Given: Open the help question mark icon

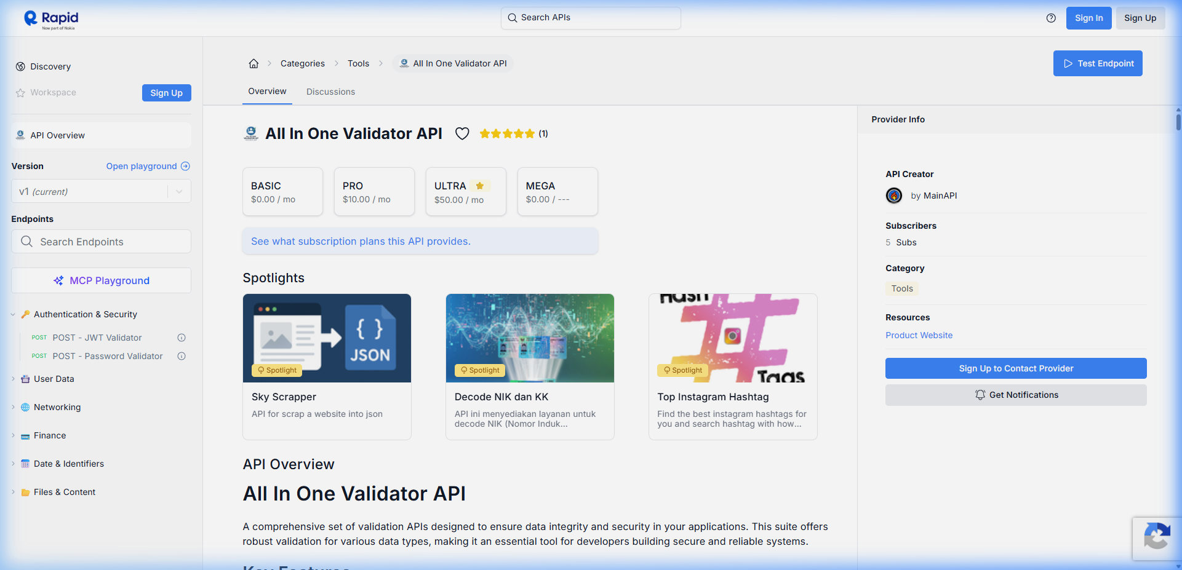Looking at the screenshot, I should [x=1051, y=18].
